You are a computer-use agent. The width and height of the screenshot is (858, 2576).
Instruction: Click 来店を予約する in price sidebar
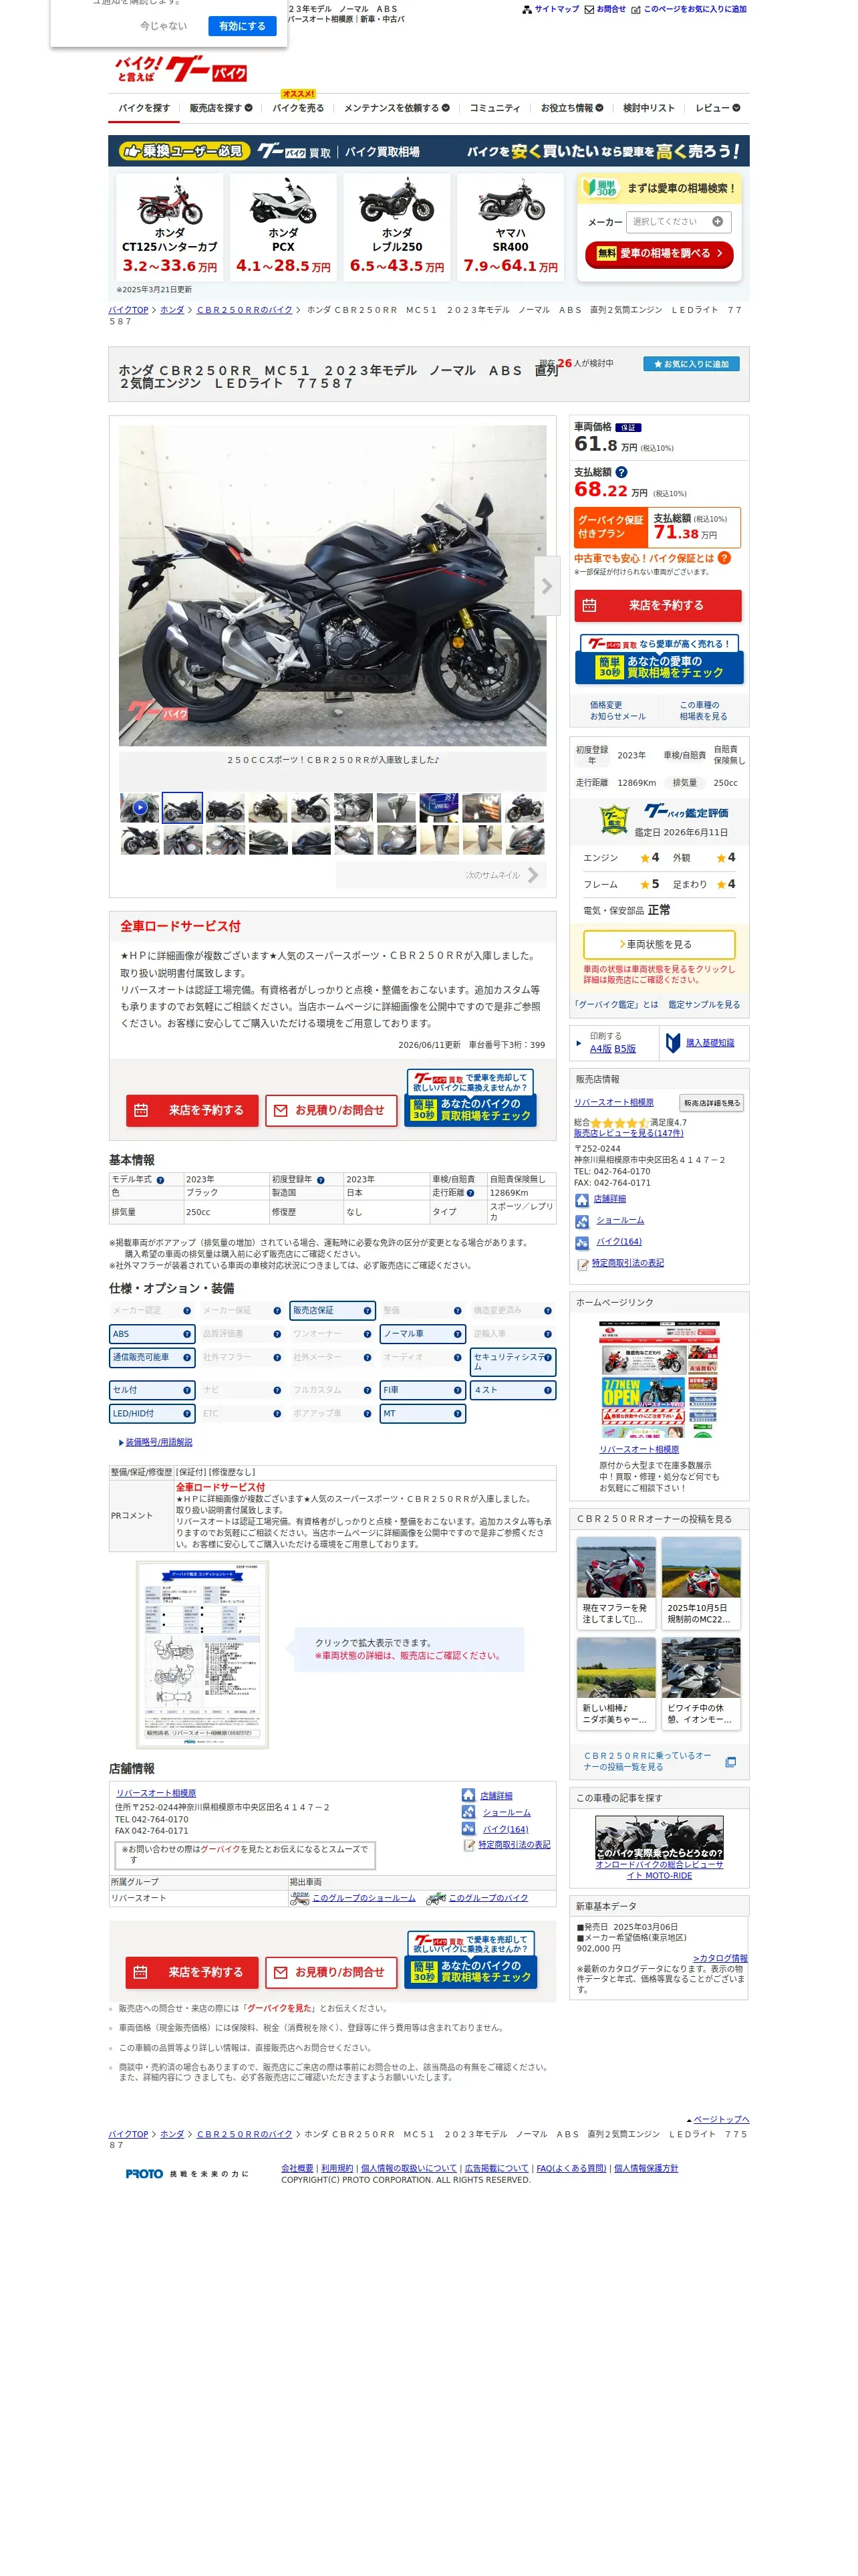coord(658,606)
